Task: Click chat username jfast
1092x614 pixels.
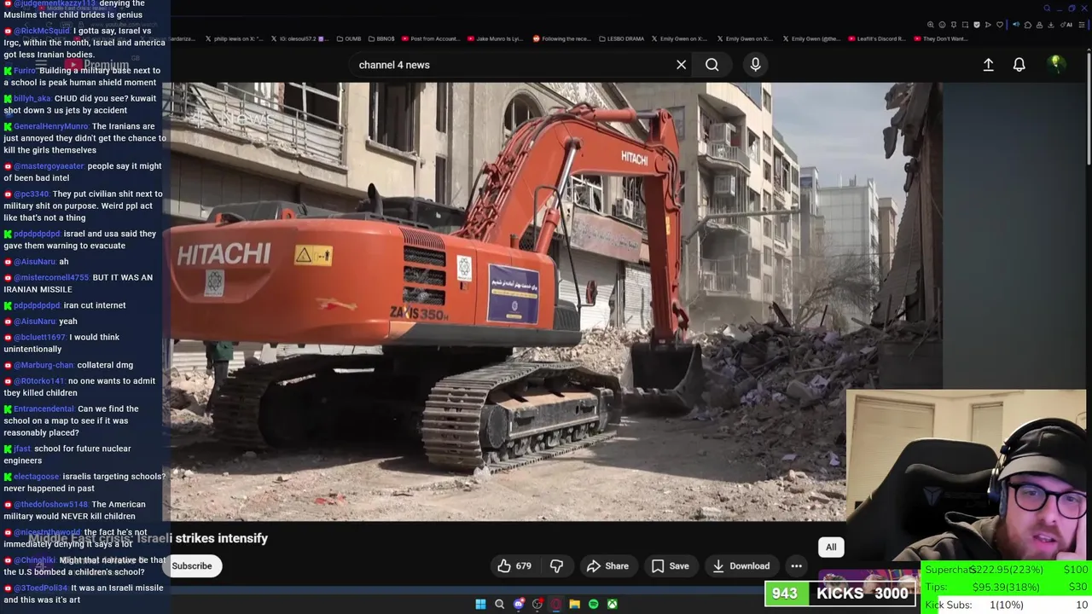Action: click(x=22, y=449)
